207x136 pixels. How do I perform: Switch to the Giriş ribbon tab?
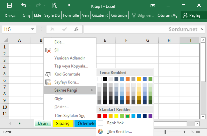tap(26, 15)
